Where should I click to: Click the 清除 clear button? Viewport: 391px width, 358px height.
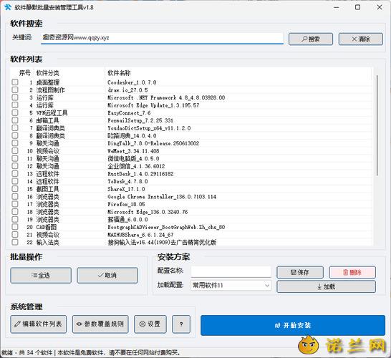click(x=361, y=39)
